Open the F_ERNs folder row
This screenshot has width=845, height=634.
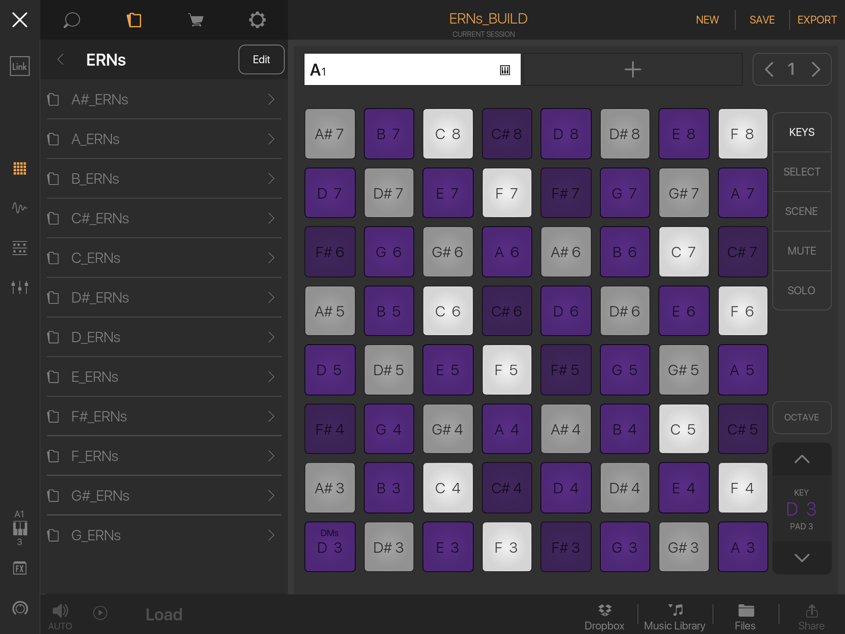164,456
